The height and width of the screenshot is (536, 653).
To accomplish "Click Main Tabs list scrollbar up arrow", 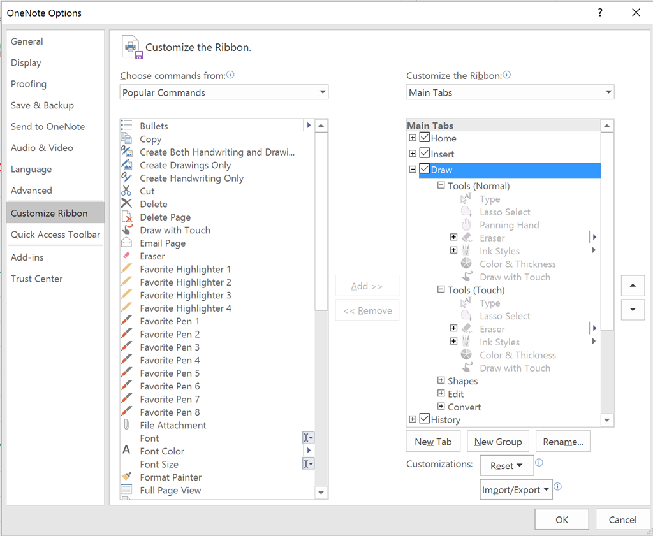I will click(x=607, y=126).
